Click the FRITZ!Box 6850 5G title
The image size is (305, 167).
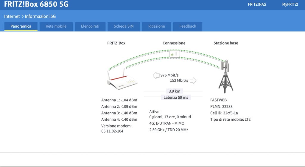36,4
